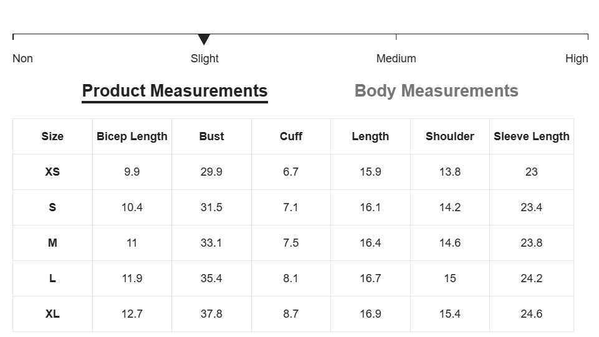Click the Bust column header
Viewport: 599px width, 337px height.
click(x=211, y=136)
